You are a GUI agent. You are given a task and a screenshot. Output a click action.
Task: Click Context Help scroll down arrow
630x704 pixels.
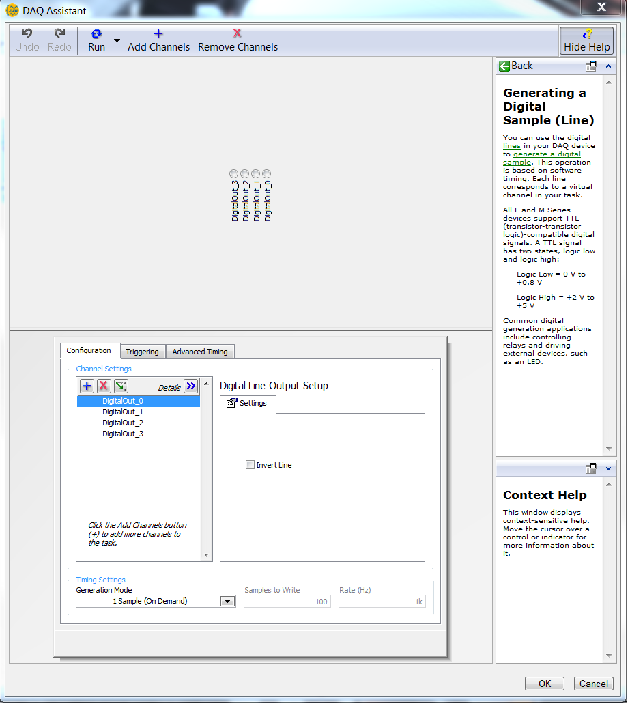[609, 656]
